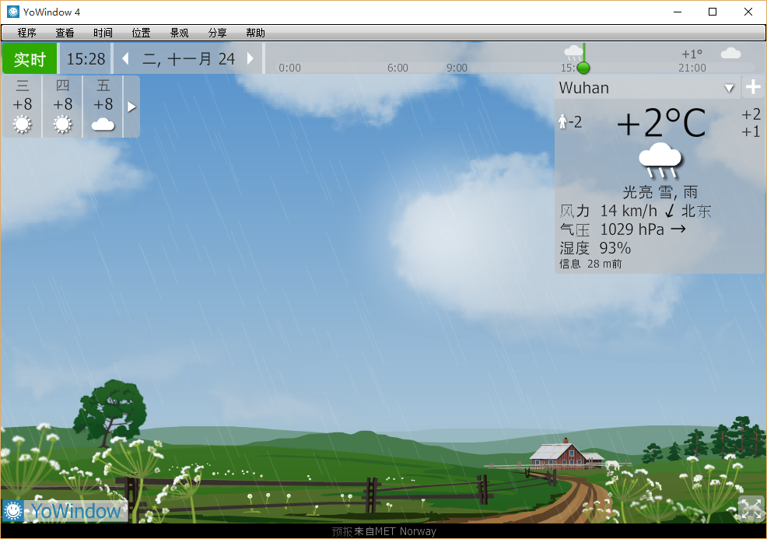Click the cloud icon on timeline right
The height and width of the screenshot is (539, 767).
[x=730, y=54]
